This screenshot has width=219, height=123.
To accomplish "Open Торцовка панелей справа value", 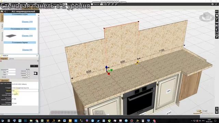I will (x=25, y=99).
